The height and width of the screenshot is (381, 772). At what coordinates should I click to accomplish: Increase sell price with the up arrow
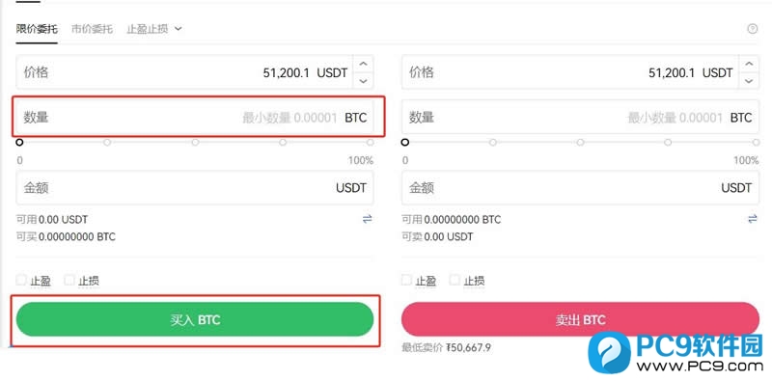749,64
